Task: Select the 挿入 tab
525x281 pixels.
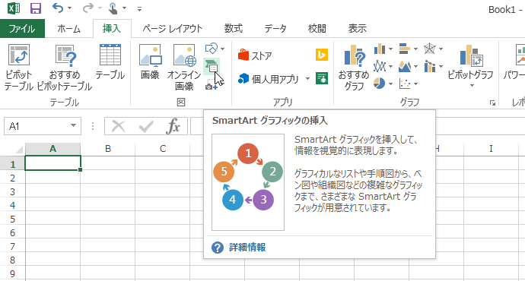Action: 112,29
